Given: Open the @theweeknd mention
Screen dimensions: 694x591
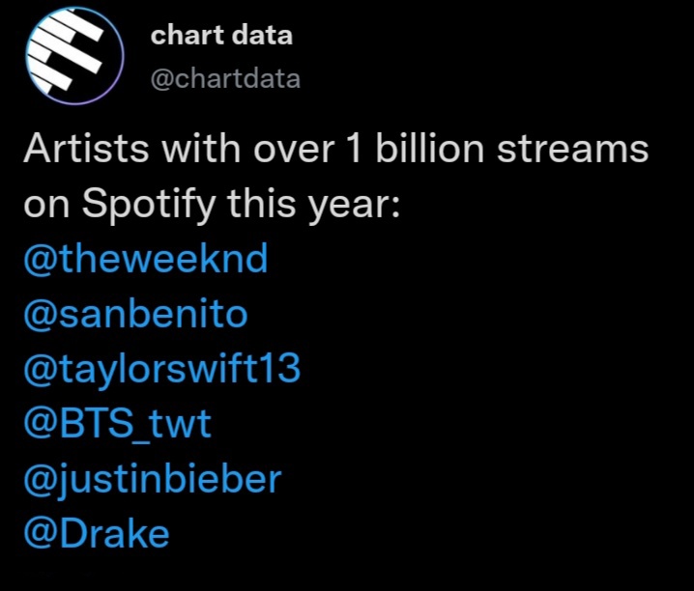Looking at the screenshot, I should click(x=146, y=258).
